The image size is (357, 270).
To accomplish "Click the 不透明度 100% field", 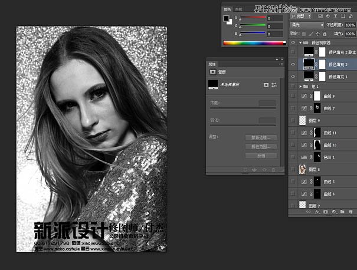I will click(350, 25).
